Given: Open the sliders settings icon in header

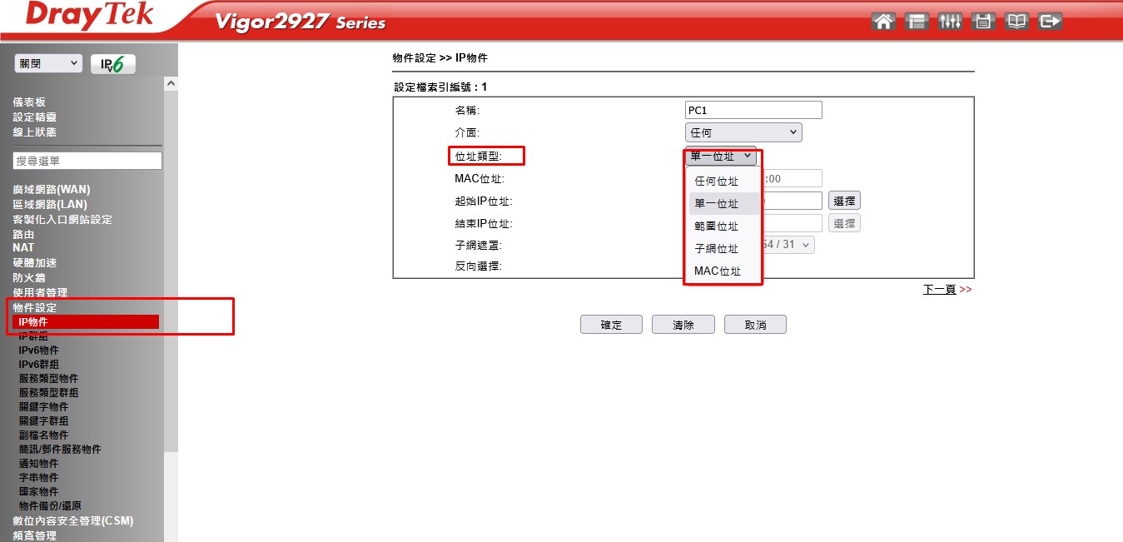Looking at the screenshot, I should tap(950, 22).
